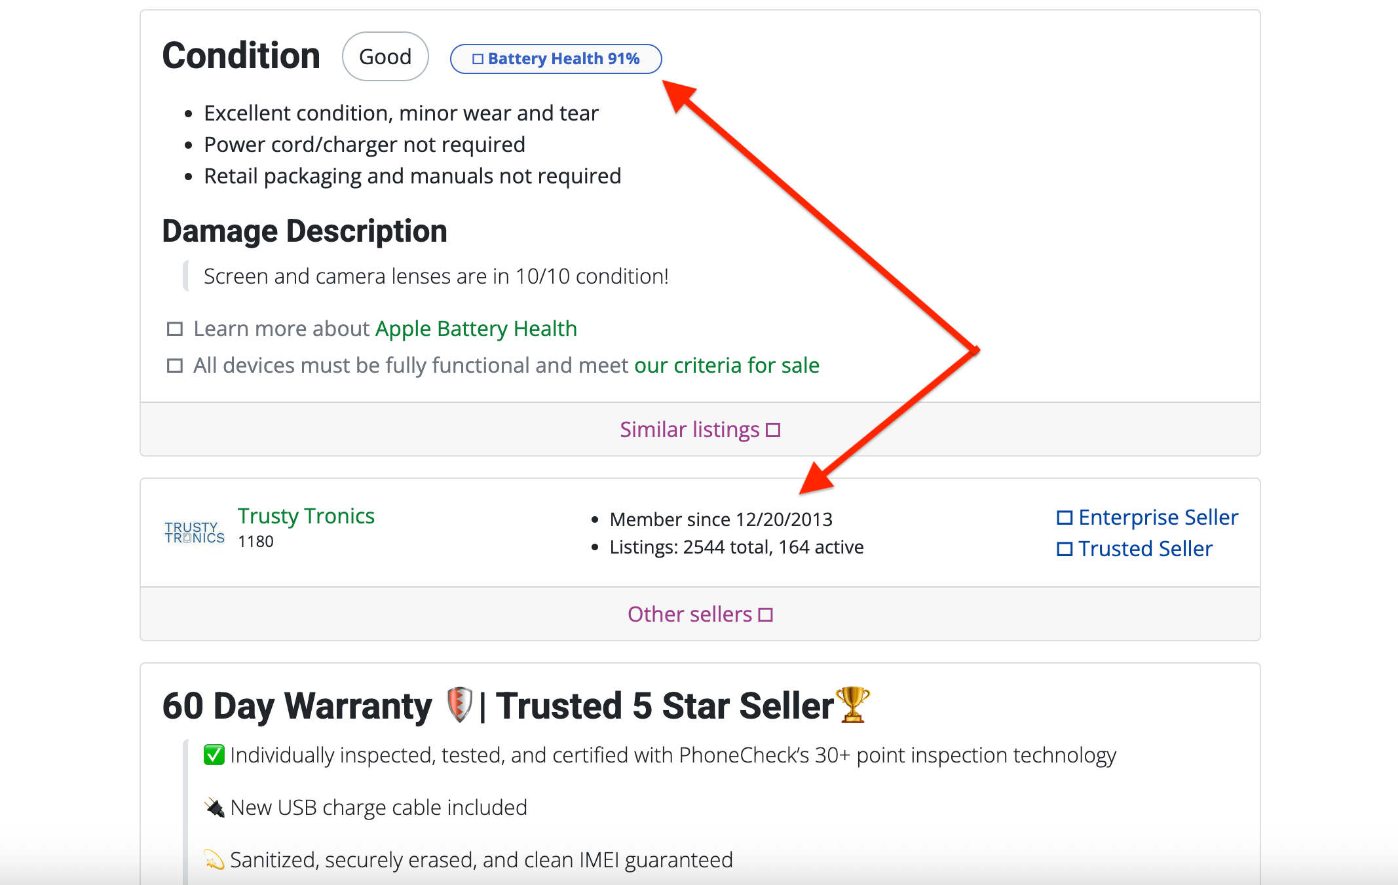Open the criteria for sale link
The image size is (1398, 885).
pyautogui.click(x=727, y=366)
